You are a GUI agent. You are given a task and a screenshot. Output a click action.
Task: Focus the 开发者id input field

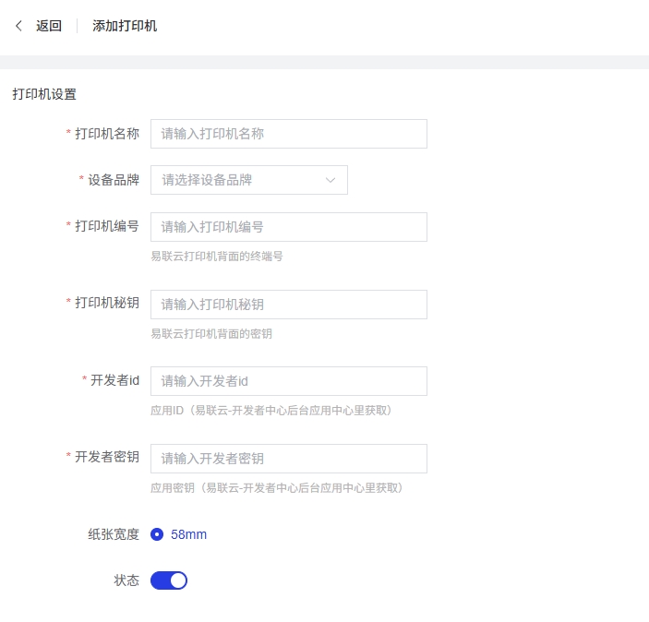point(288,381)
